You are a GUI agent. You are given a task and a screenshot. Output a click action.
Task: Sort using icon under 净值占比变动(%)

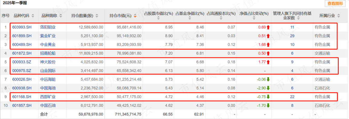click(x=254, y=18)
